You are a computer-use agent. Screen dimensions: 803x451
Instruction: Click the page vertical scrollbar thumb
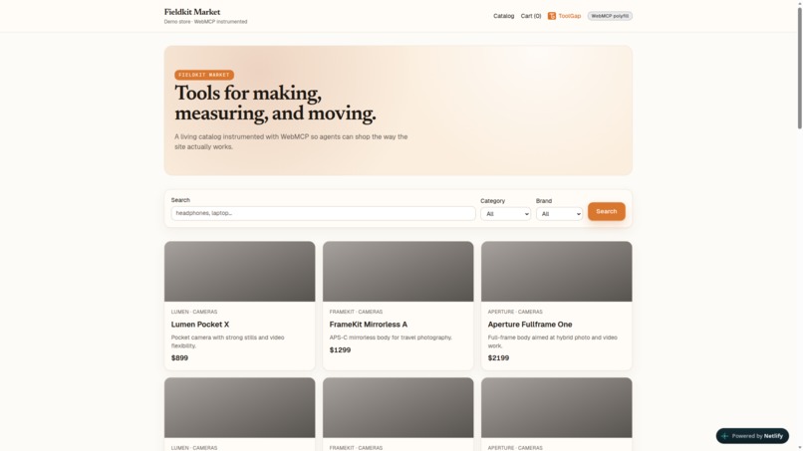pyautogui.click(x=799, y=67)
